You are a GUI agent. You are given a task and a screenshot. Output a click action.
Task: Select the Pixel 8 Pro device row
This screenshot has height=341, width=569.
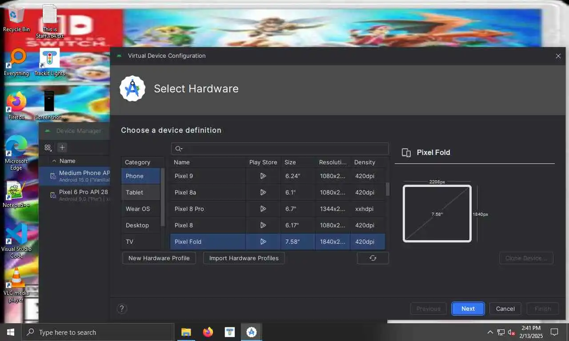(278, 209)
